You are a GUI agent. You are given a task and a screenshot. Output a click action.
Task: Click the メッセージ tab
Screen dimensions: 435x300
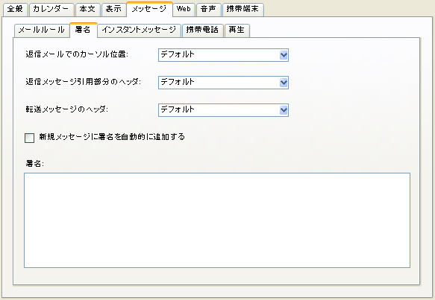pos(149,9)
